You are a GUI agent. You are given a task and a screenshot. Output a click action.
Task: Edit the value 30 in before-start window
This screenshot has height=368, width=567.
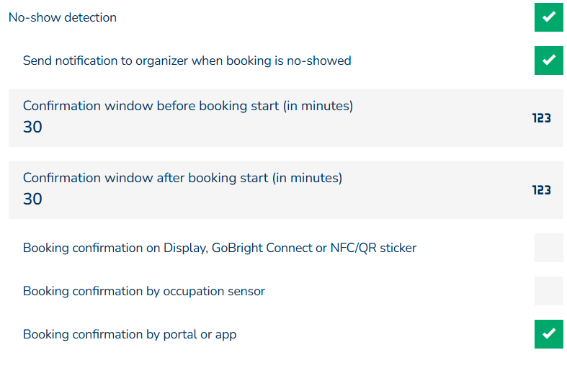click(x=32, y=127)
